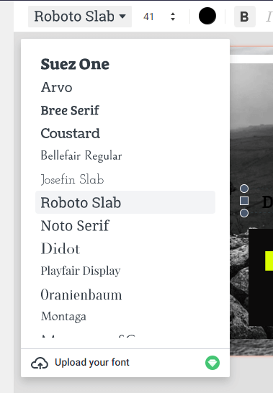Select the Suez One font
This screenshot has height=393, width=273.
point(75,64)
